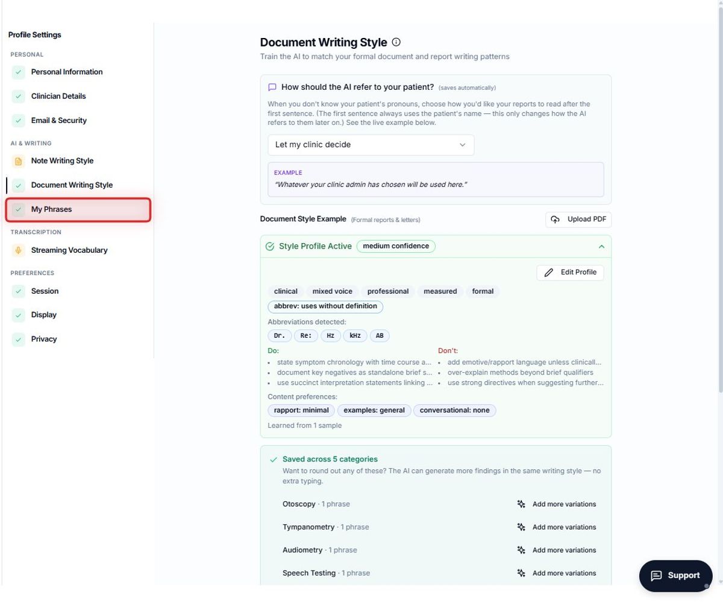Click the 'medium confidence' badge

[x=396, y=246]
